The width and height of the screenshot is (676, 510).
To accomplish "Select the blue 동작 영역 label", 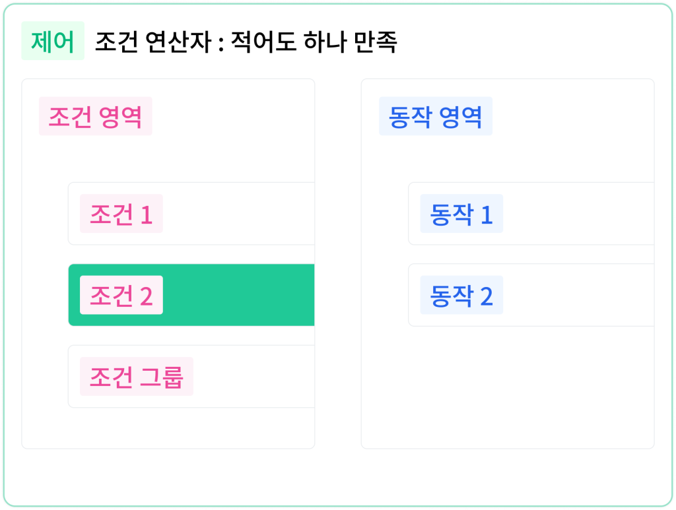I will (436, 116).
